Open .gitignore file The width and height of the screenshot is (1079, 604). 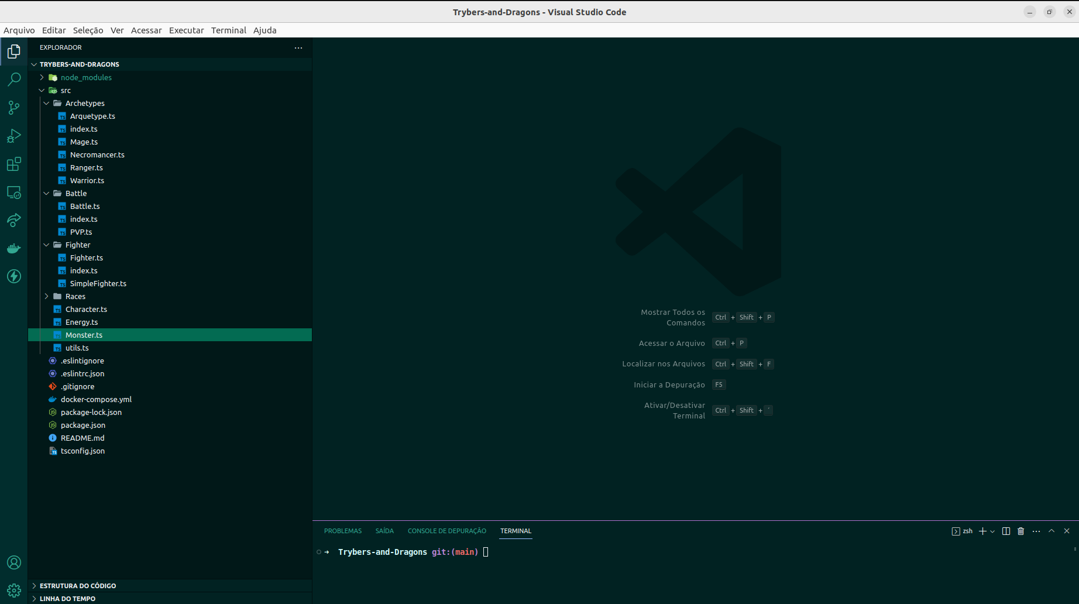(170, 386)
